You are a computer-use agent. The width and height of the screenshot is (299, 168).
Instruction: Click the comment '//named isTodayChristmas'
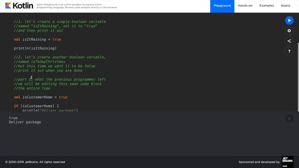tap(39, 62)
